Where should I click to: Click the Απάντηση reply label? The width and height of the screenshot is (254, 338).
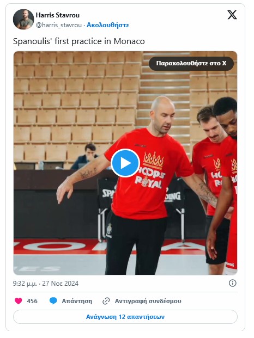[x=77, y=301]
